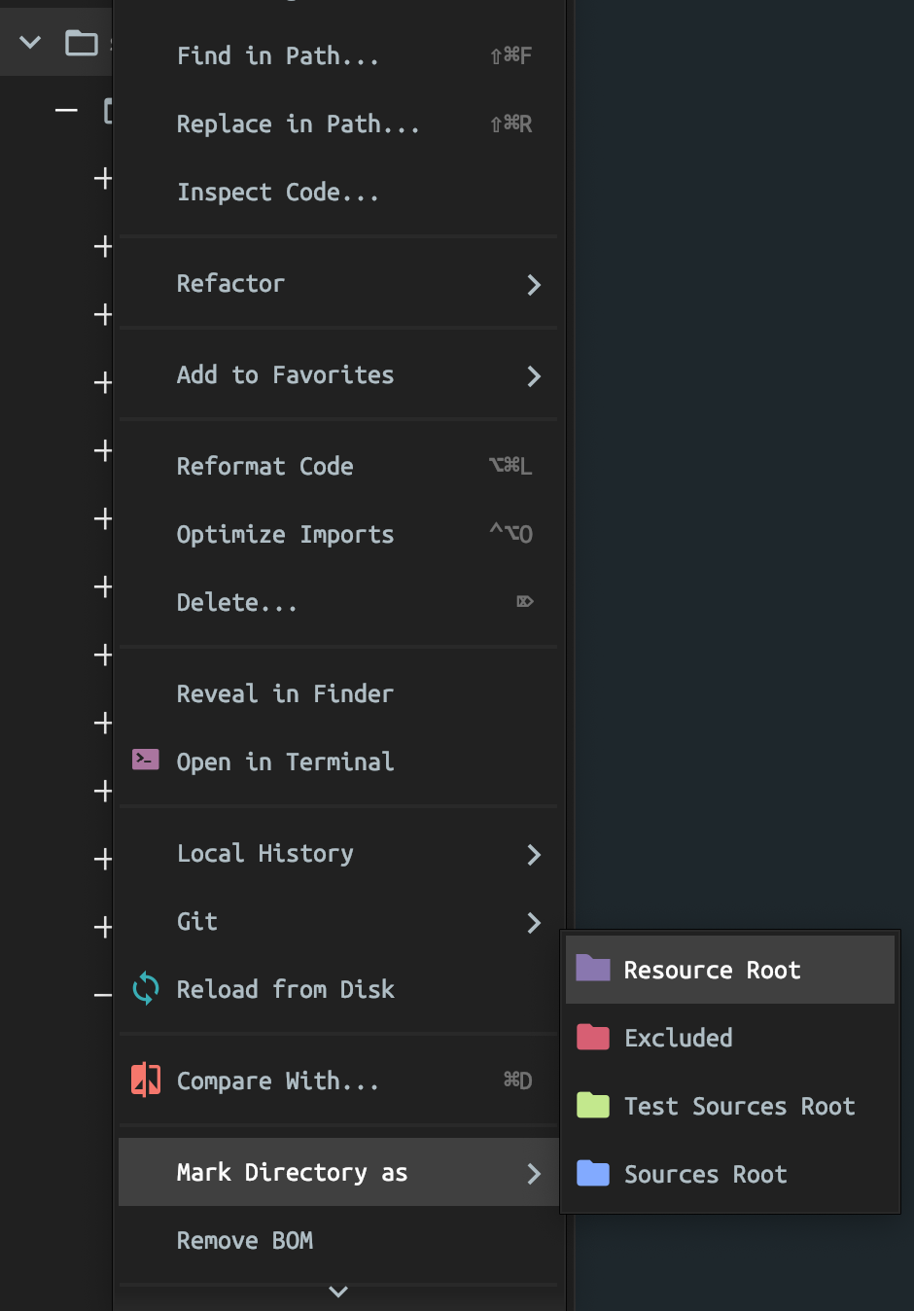Click the chevron arrow at the top left
Screen dimensions: 914x1311
28,43
